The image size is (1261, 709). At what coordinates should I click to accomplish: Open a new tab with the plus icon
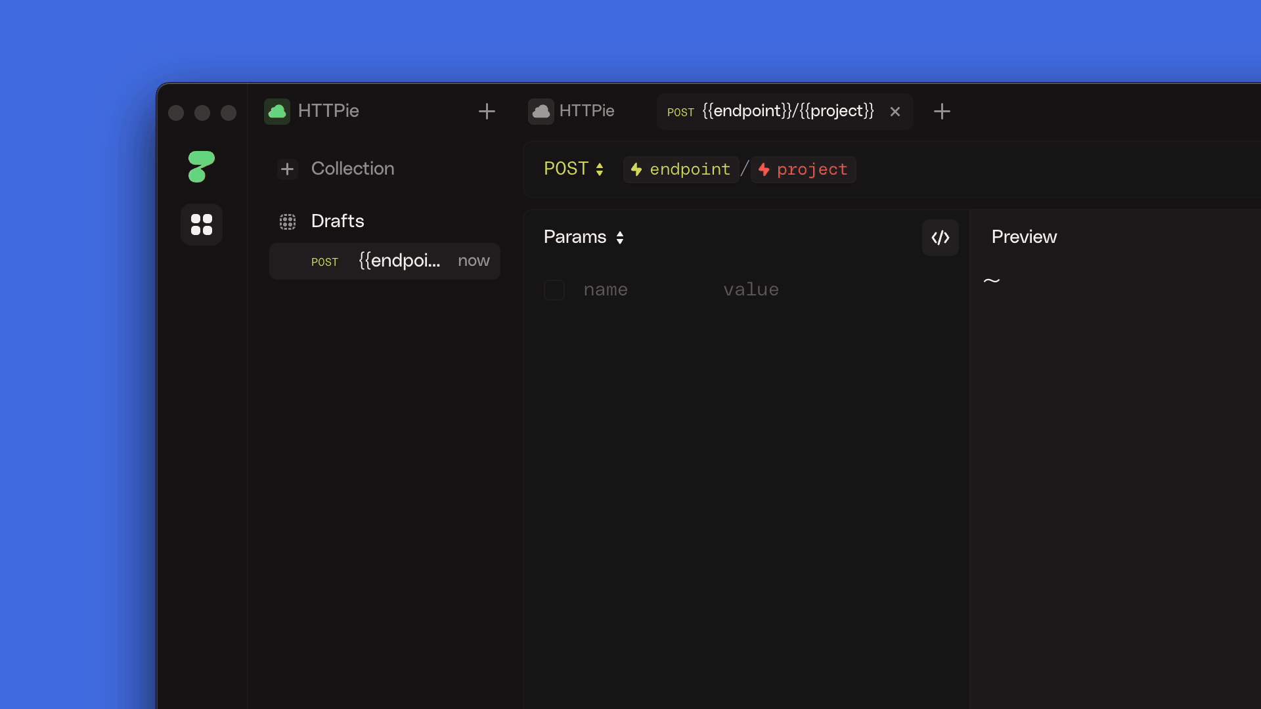[x=942, y=111]
